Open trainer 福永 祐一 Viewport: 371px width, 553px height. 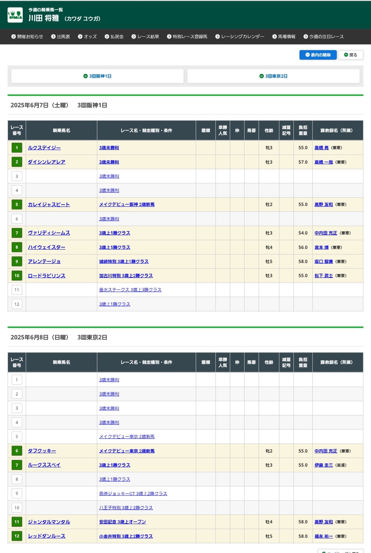tap(324, 536)
